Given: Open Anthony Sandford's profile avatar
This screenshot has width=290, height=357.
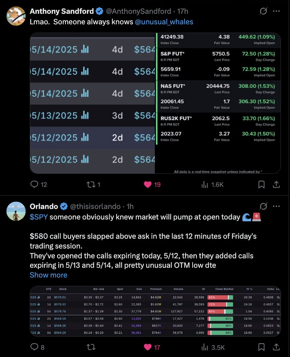Looking at the screenshot, I should [16, 16].
